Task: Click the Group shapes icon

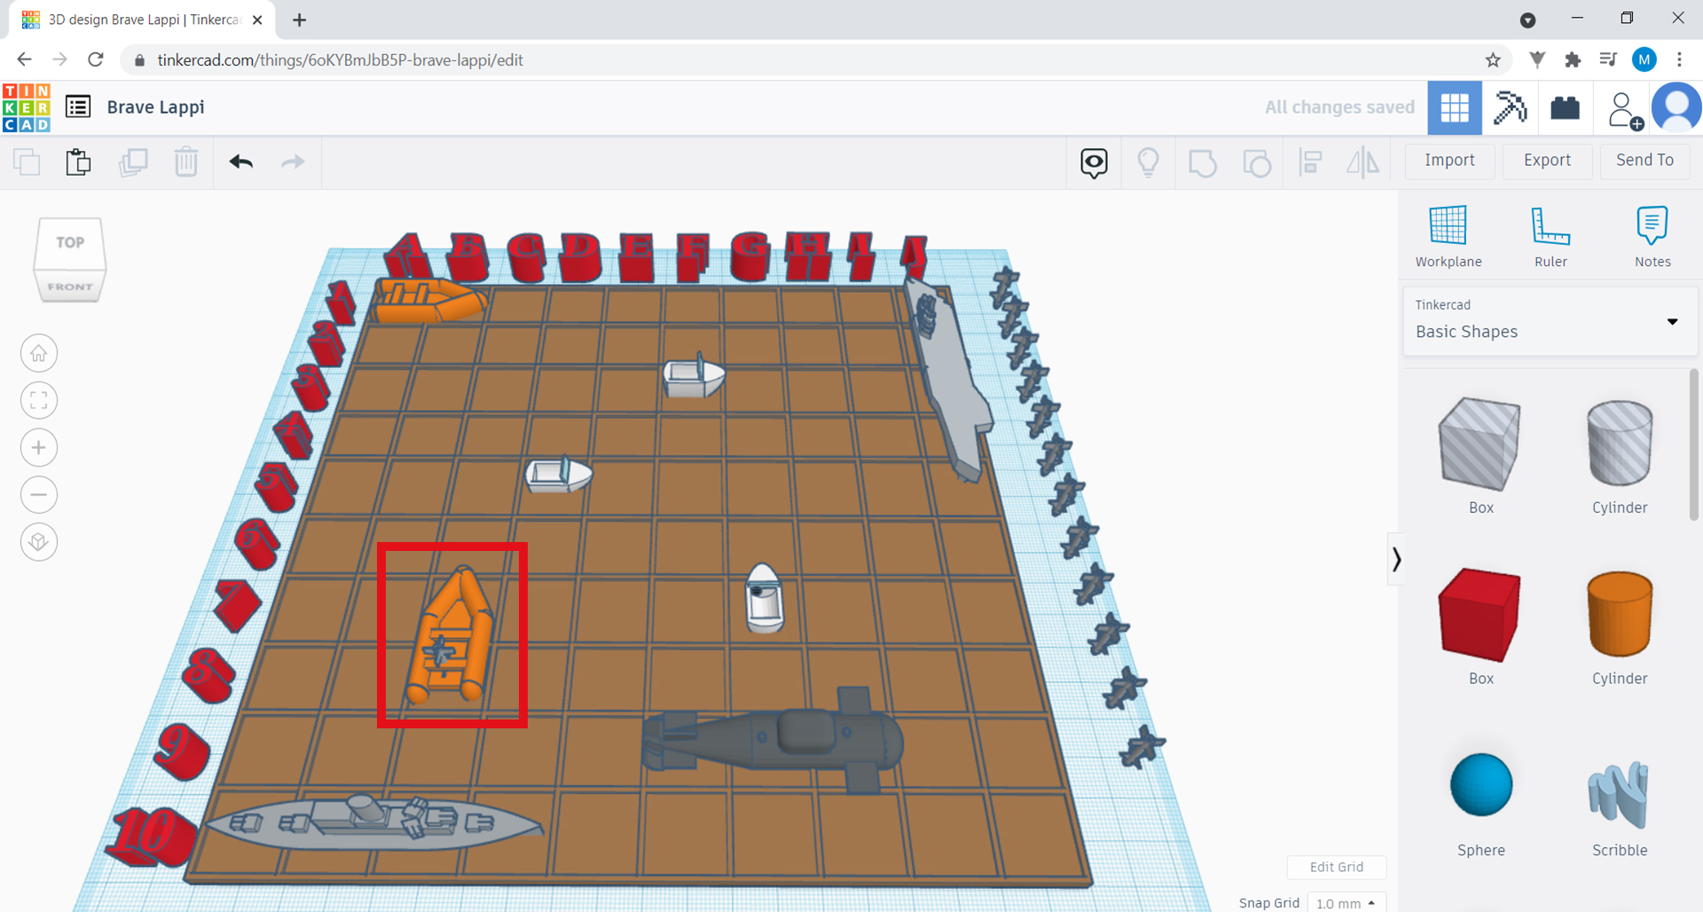Action: coord(1203,162)
